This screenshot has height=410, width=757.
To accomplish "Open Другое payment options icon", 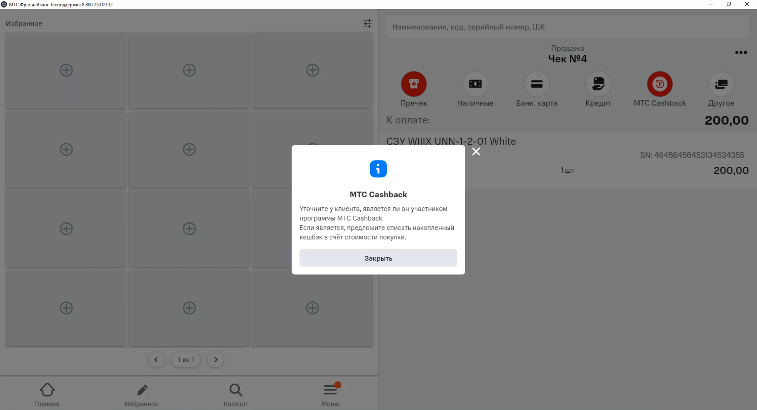I will [x=721, y=84].
